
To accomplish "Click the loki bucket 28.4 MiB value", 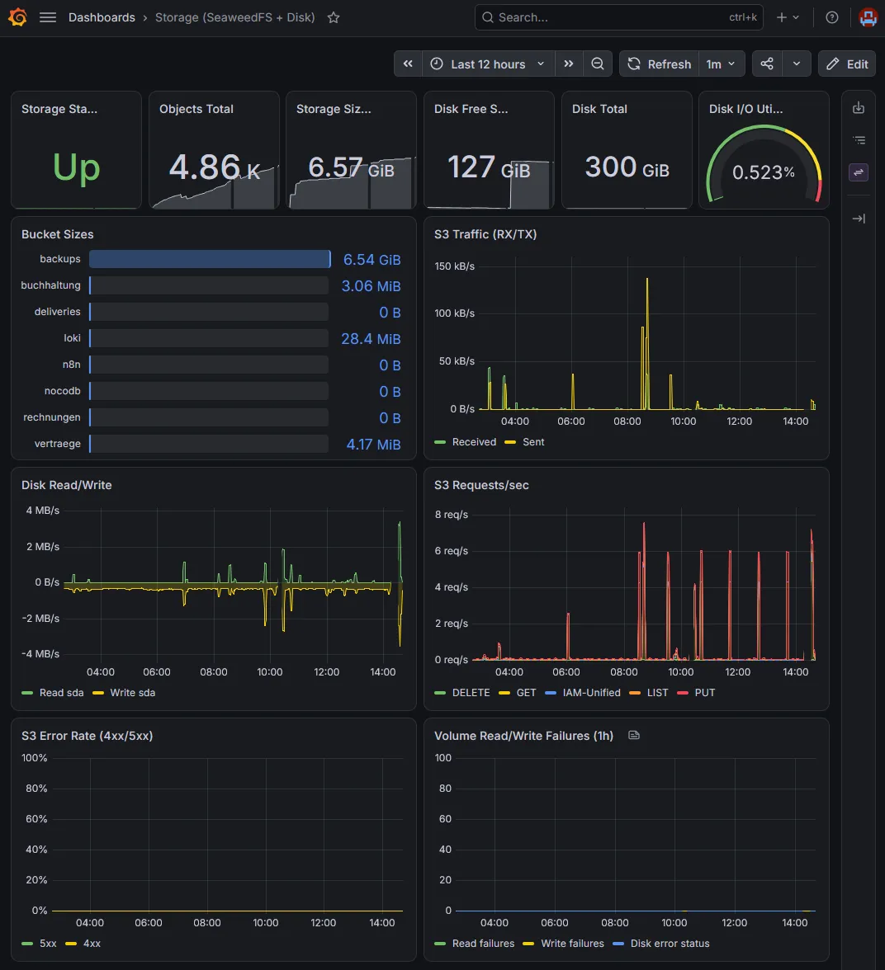I will (371, 339).
